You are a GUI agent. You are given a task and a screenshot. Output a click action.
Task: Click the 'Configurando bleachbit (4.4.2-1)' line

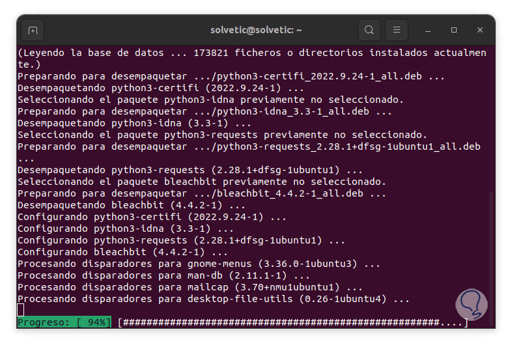(122, 252)
